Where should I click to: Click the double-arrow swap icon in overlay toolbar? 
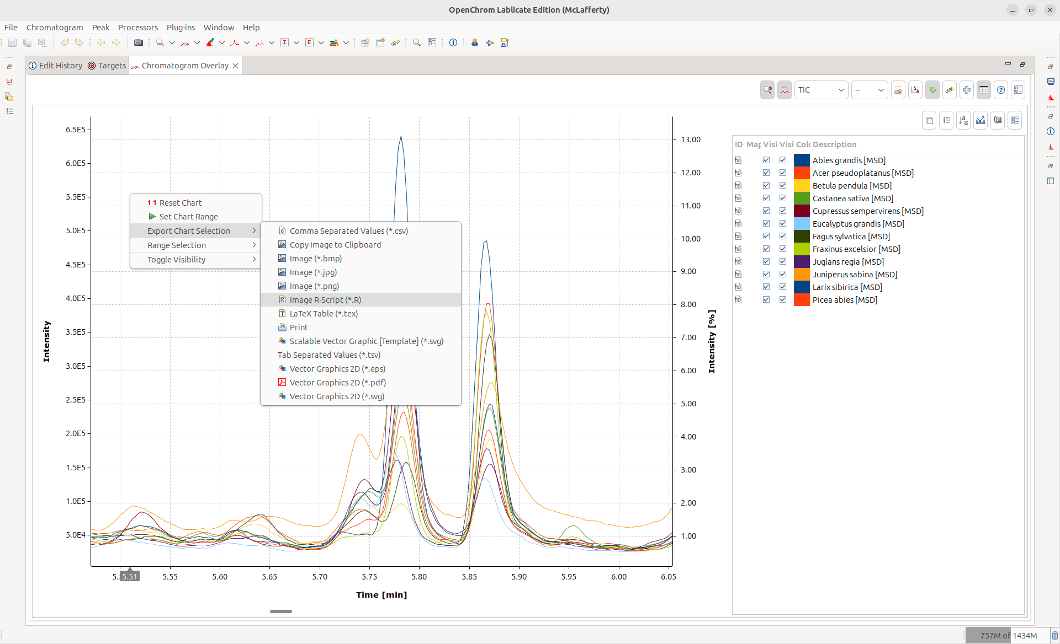click(950, 90)
